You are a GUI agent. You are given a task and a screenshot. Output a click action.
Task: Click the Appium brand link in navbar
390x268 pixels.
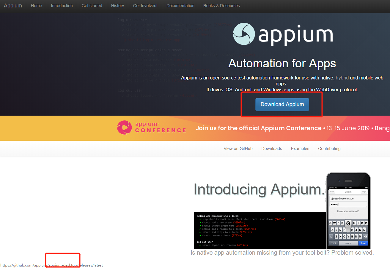tap(13, 6)
